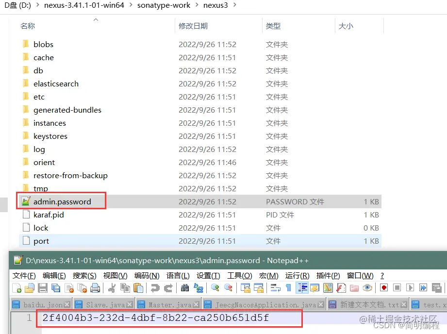
Task: Open Find with the binoculars icon
Action: point(185,288)
